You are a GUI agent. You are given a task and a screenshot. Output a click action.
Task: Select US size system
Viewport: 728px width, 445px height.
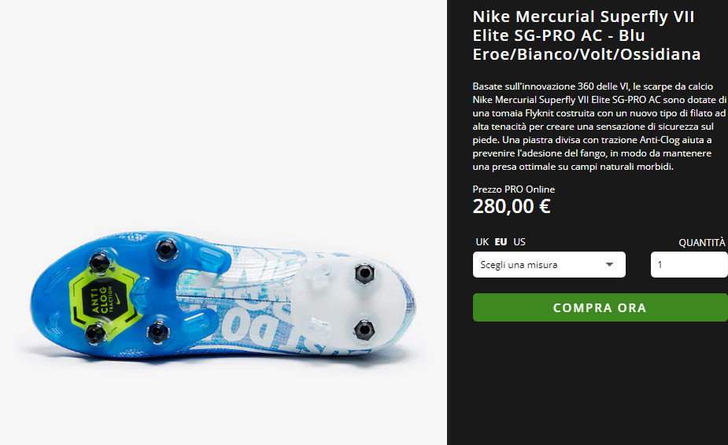(x=519, y=241)
